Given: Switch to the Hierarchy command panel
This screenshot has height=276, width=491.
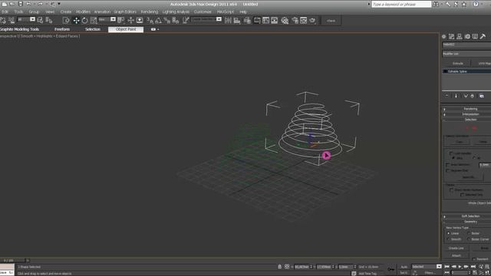Looking at the screenshot, I should [x=460, y=37].
